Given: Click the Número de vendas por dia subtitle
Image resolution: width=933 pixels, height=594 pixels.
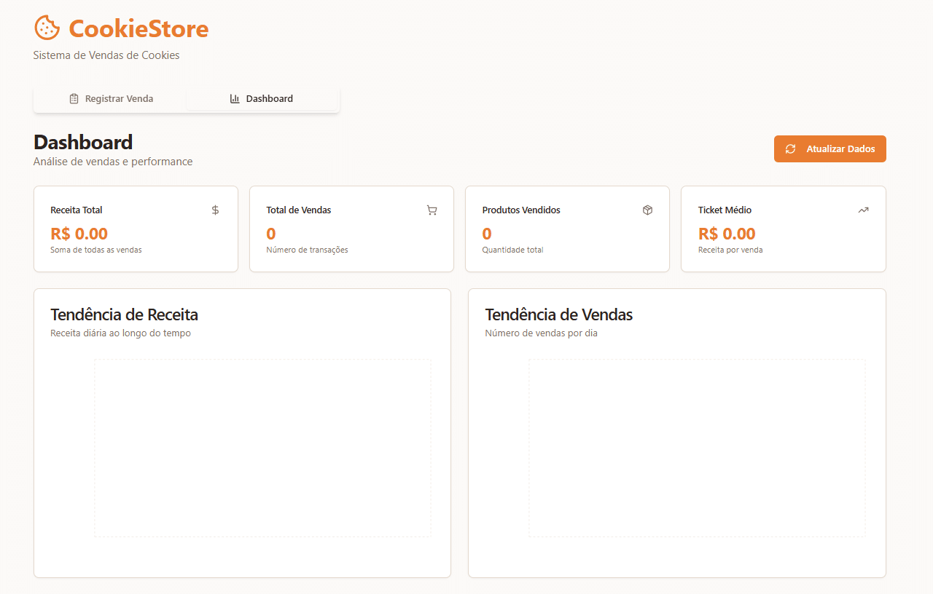Looking at the screenshot, I should [542, 333].
